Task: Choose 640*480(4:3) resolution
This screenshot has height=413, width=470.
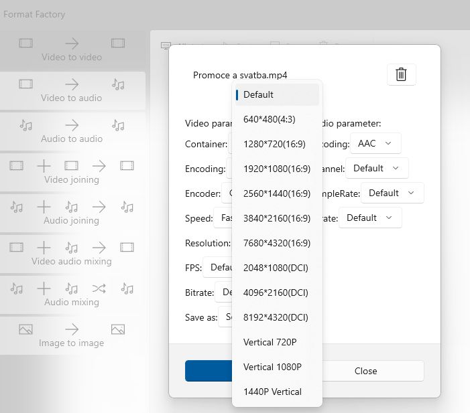Action: [277, 119]
